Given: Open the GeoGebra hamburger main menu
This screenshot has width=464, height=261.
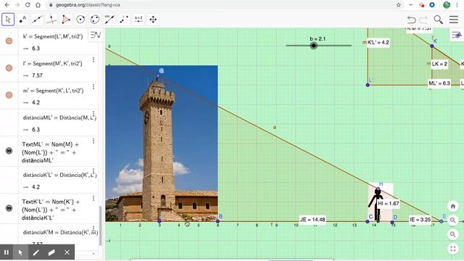Looking at the screenshot, I should click(x=454, y=20).
